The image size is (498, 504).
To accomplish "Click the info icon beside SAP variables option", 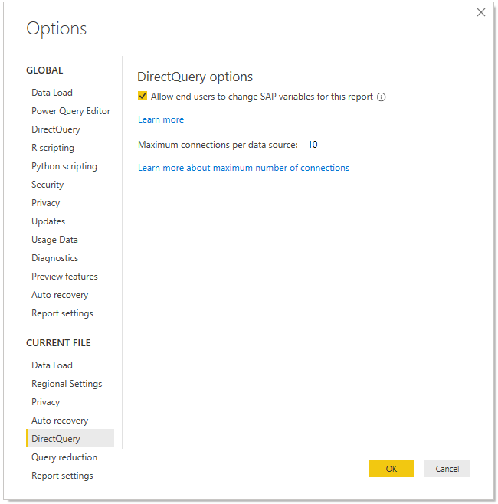I will pyautogui.click(x=381, y=97).
